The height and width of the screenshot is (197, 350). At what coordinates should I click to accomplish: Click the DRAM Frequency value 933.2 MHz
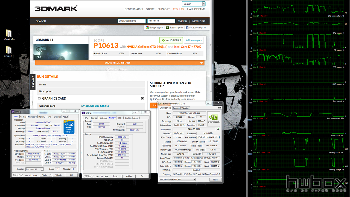tap(122, 137)
